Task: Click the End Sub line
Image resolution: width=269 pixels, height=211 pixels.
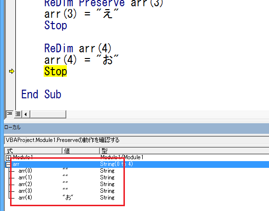Action: (x=41, y=94)
